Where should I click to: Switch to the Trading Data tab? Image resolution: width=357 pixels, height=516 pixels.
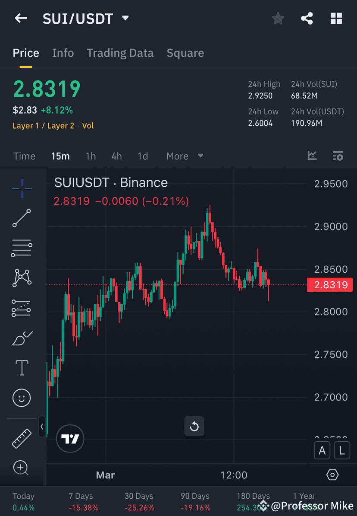click(x=120, y=53)
